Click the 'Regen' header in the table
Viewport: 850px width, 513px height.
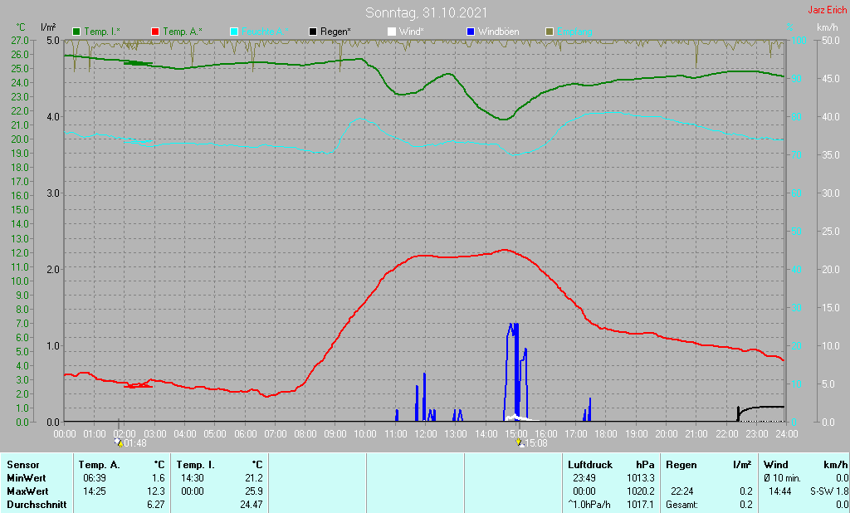point(681,465)
